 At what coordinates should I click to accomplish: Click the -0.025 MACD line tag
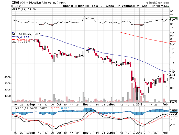(x=174, y=114)
